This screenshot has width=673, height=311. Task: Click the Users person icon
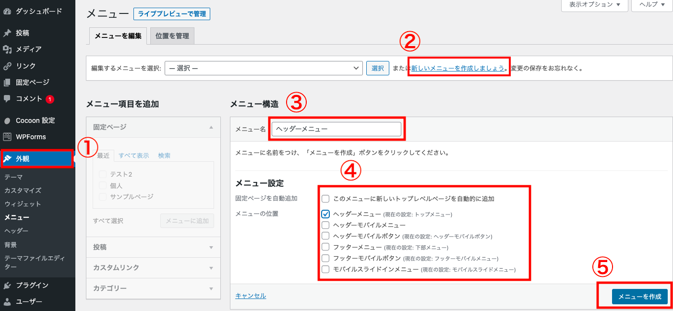7,302
